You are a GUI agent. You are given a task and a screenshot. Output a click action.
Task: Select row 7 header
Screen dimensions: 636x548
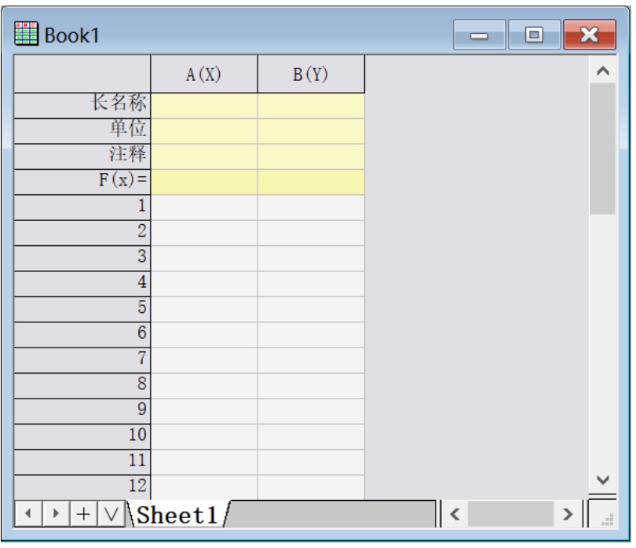coord(82,360)
